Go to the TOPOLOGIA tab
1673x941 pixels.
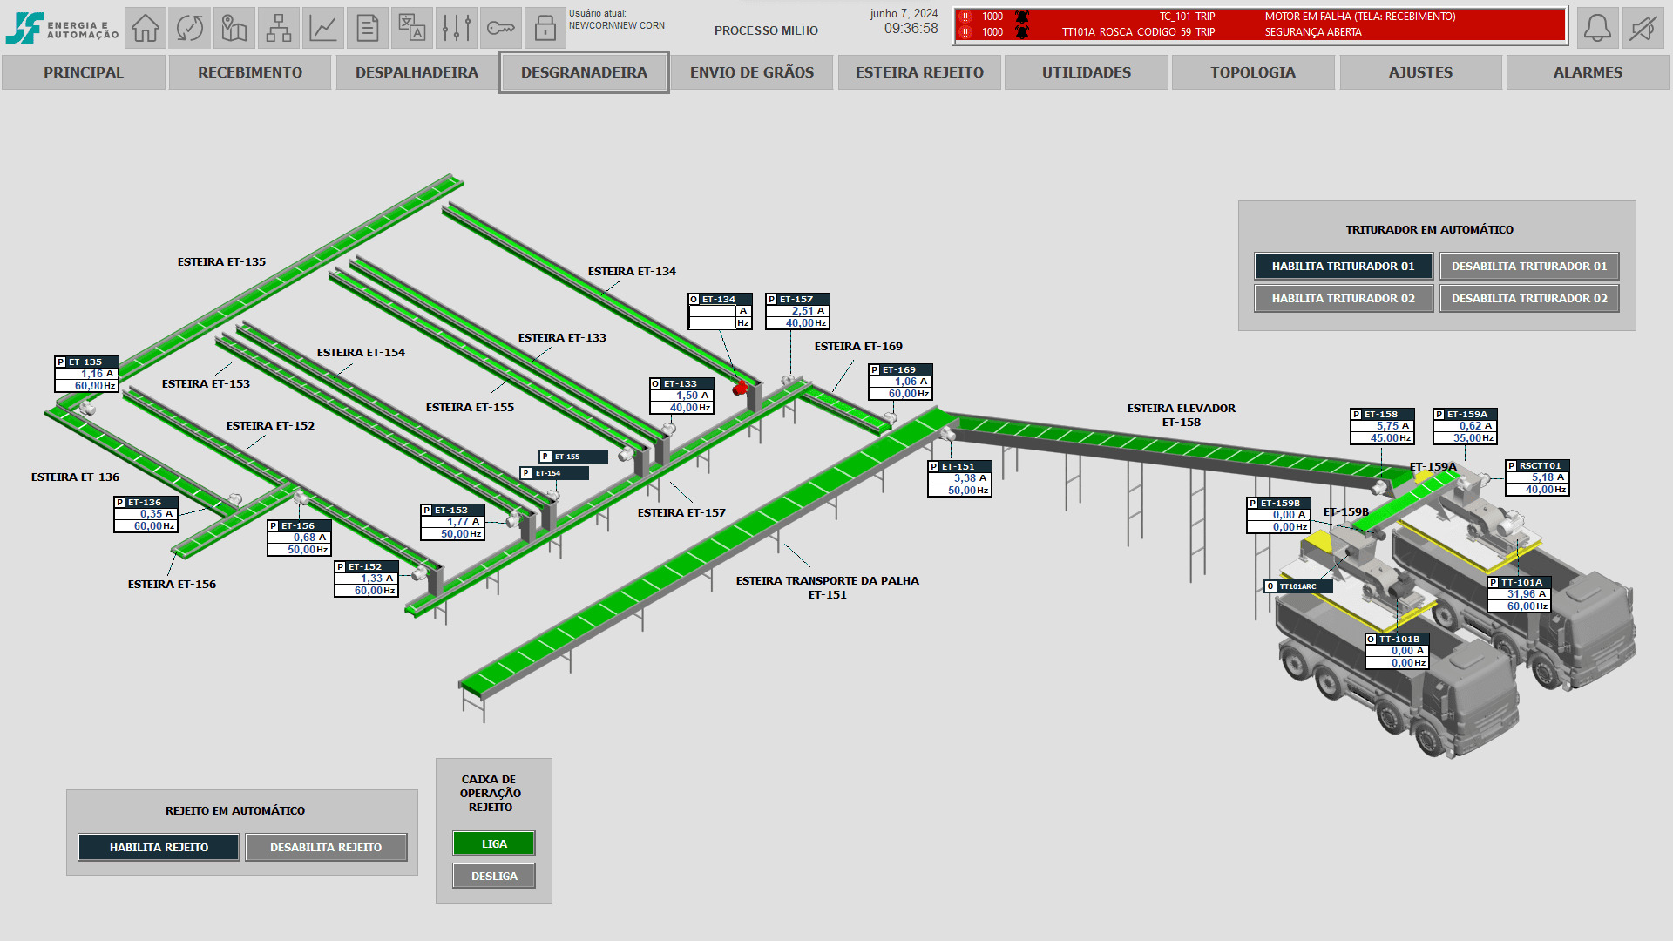coord(1253,72)
